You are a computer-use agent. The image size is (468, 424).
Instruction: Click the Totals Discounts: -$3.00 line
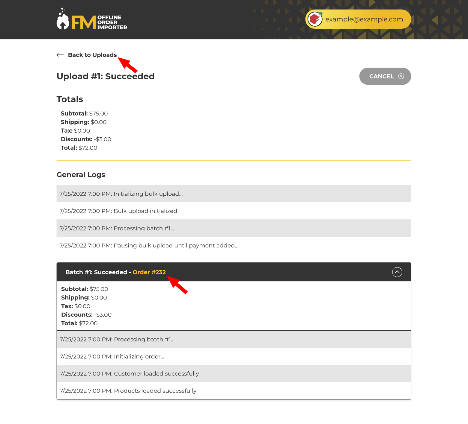point(86,139)
